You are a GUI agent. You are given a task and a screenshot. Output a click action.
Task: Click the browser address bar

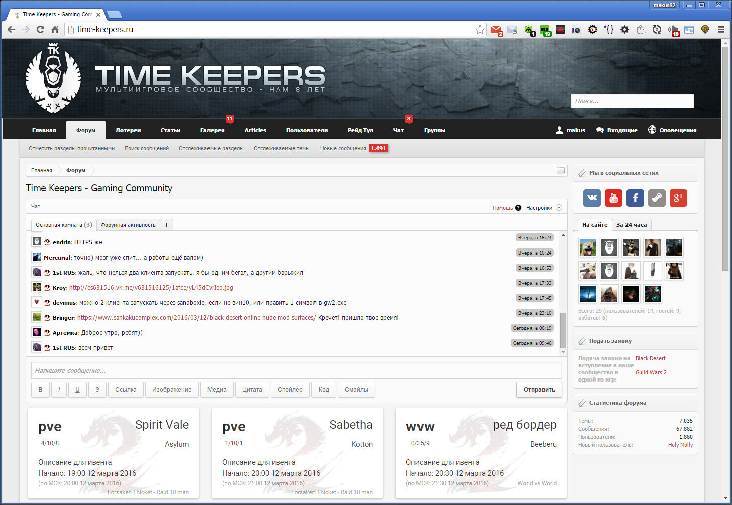pyautogui.click(x=275, y=29)
